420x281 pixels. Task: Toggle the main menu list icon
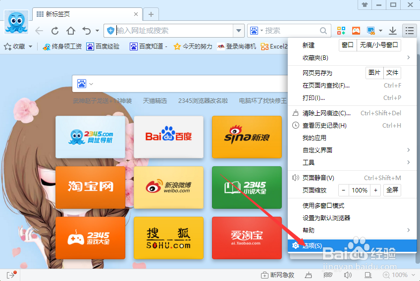coord(409,31)
